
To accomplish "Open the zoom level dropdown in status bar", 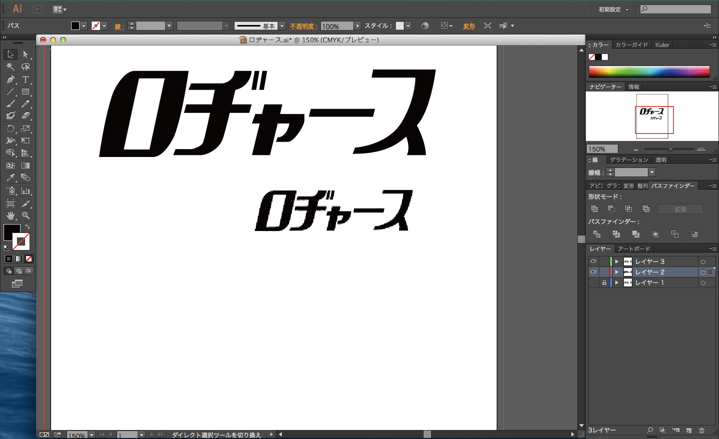I will click(92, 435).
